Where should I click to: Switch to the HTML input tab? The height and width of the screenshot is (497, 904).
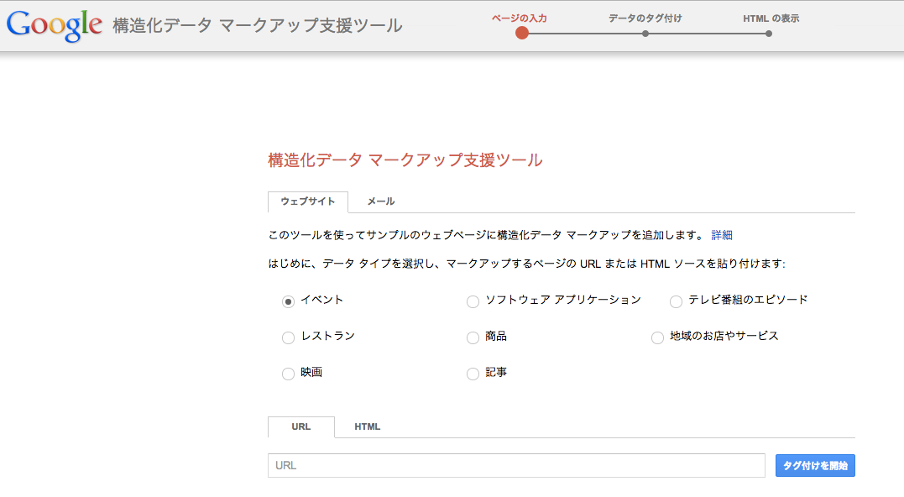pos(368,426)
